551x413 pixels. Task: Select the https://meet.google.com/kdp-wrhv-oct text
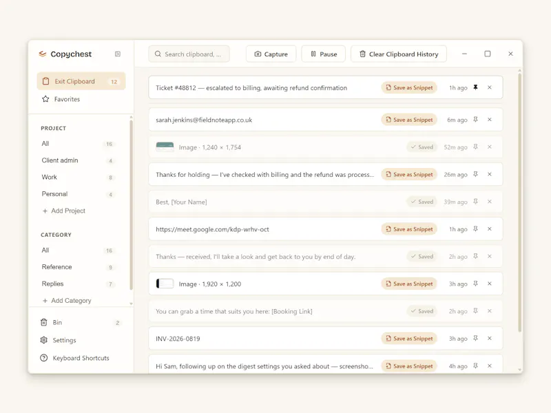pyautogui.click(x=212, y=229)
